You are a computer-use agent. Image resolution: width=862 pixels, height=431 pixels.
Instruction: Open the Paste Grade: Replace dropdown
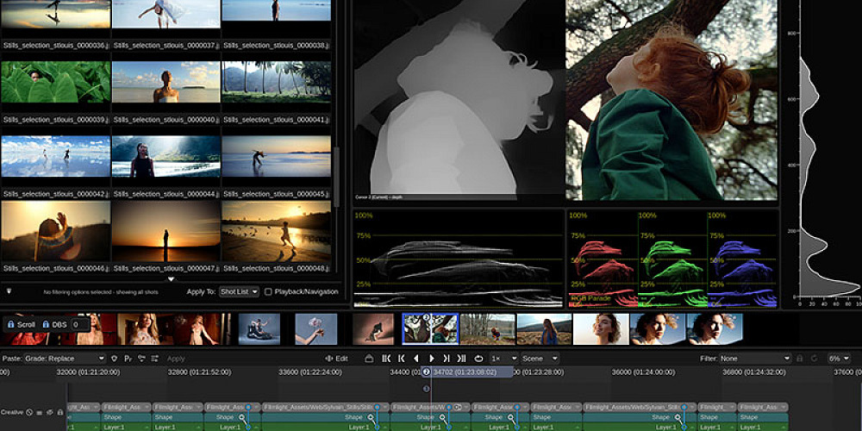coord(65,359)
